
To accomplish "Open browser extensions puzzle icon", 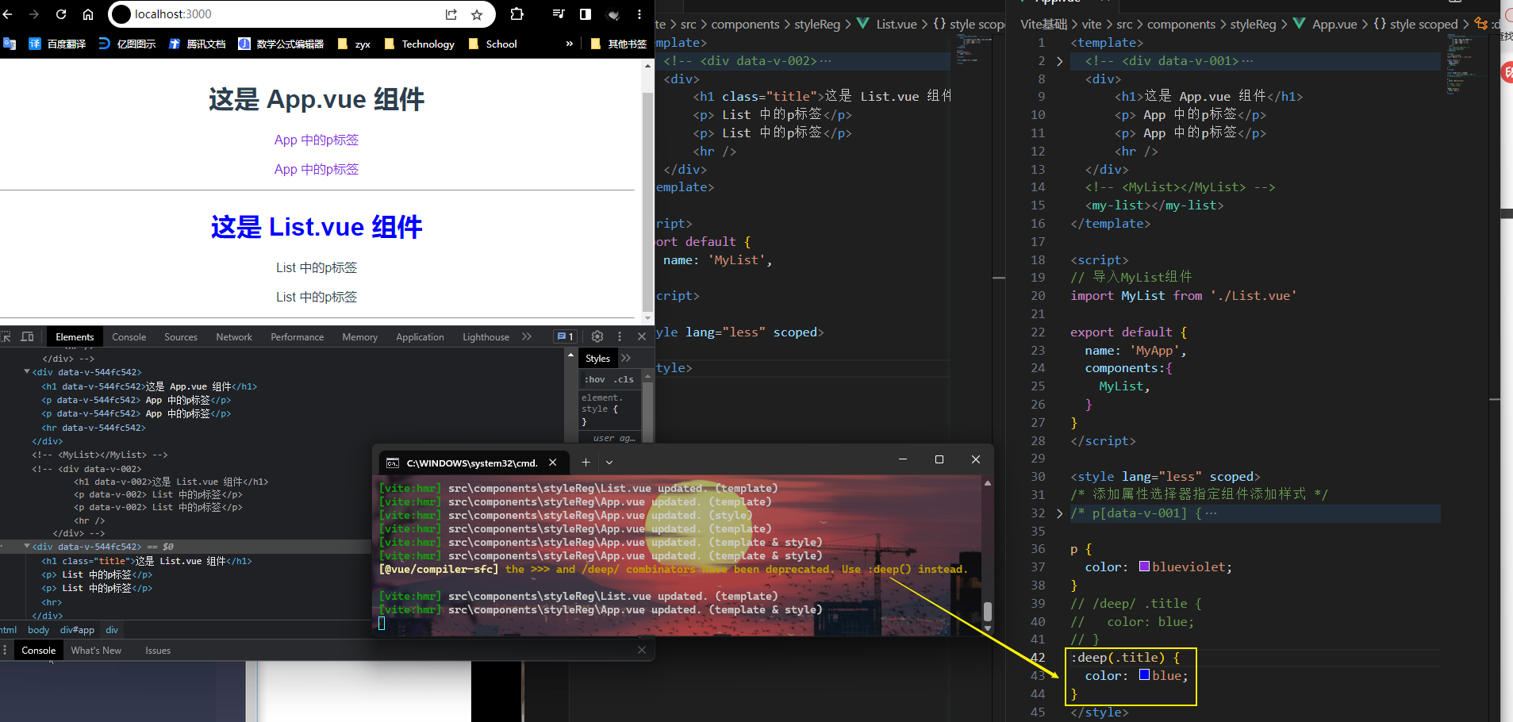I will pyautogui.click(x=517, y=14).
